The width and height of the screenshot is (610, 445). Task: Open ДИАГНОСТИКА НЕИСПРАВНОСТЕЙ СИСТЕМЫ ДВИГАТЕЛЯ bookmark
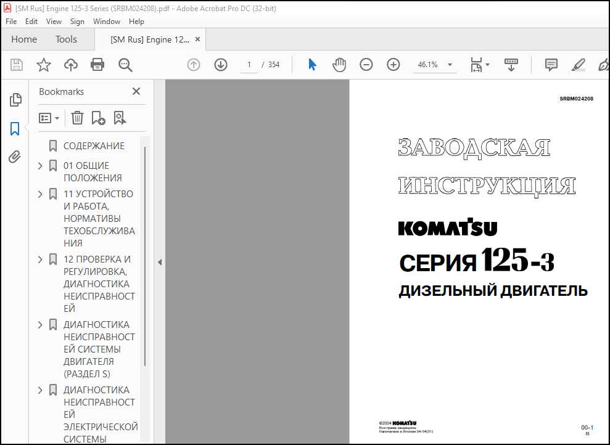pos(99,349)
